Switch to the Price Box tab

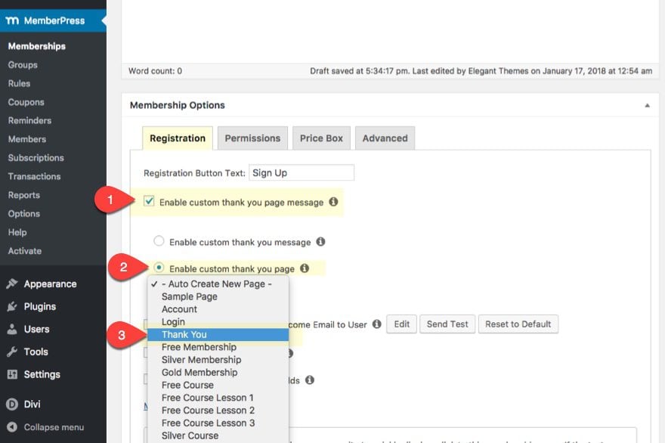(x=321, y=138)
